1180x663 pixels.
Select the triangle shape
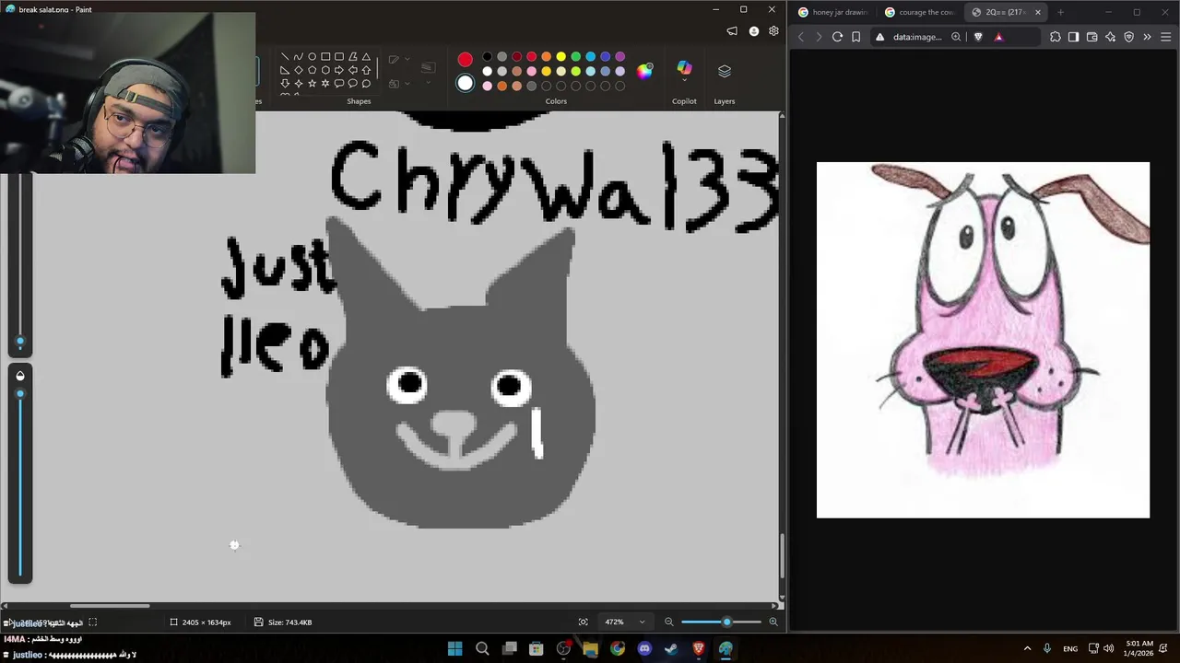(366, 57)
